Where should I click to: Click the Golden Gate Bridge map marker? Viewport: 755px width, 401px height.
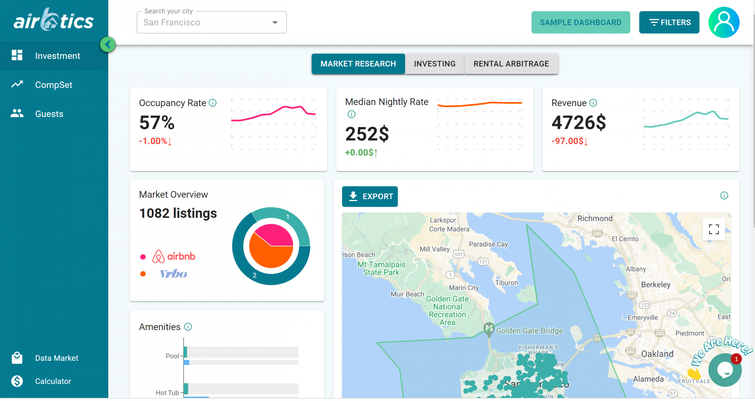489,329
